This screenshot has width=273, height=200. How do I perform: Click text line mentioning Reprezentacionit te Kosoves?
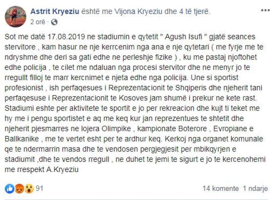coord(130,98)
